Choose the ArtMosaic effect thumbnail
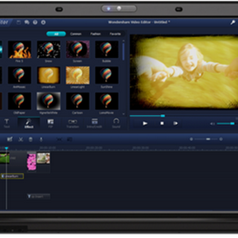 coord(20,75)
